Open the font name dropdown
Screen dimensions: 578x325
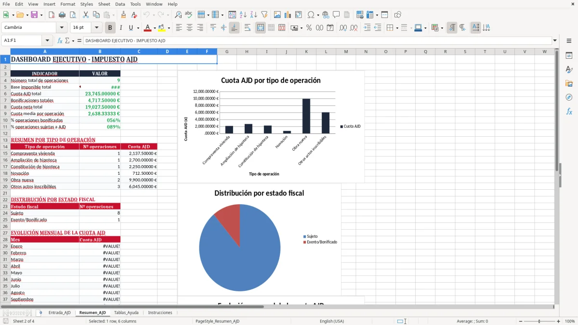(61, 27)
